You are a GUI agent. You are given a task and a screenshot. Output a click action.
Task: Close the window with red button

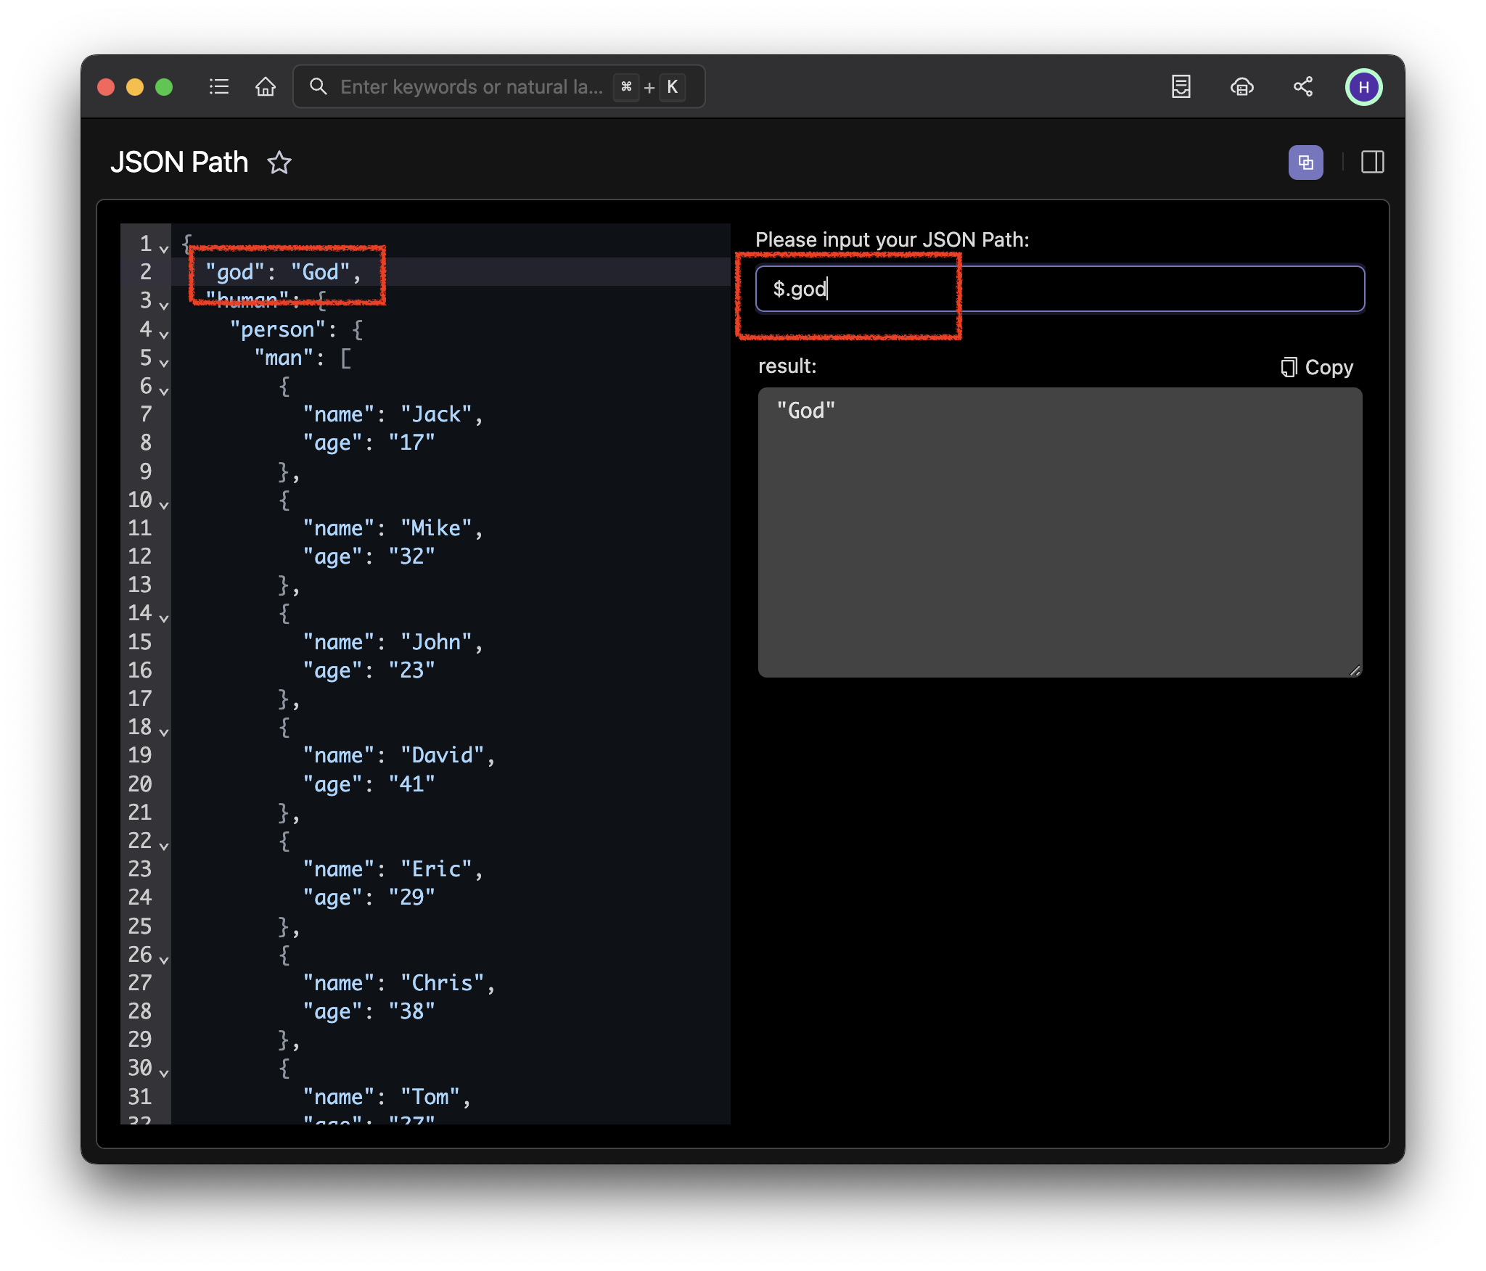(106, 87)
